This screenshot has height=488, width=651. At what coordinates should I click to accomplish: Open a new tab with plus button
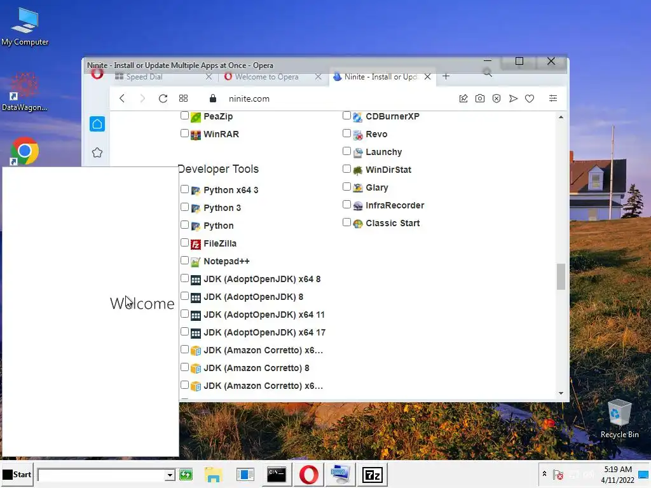[x=446, y=76]
